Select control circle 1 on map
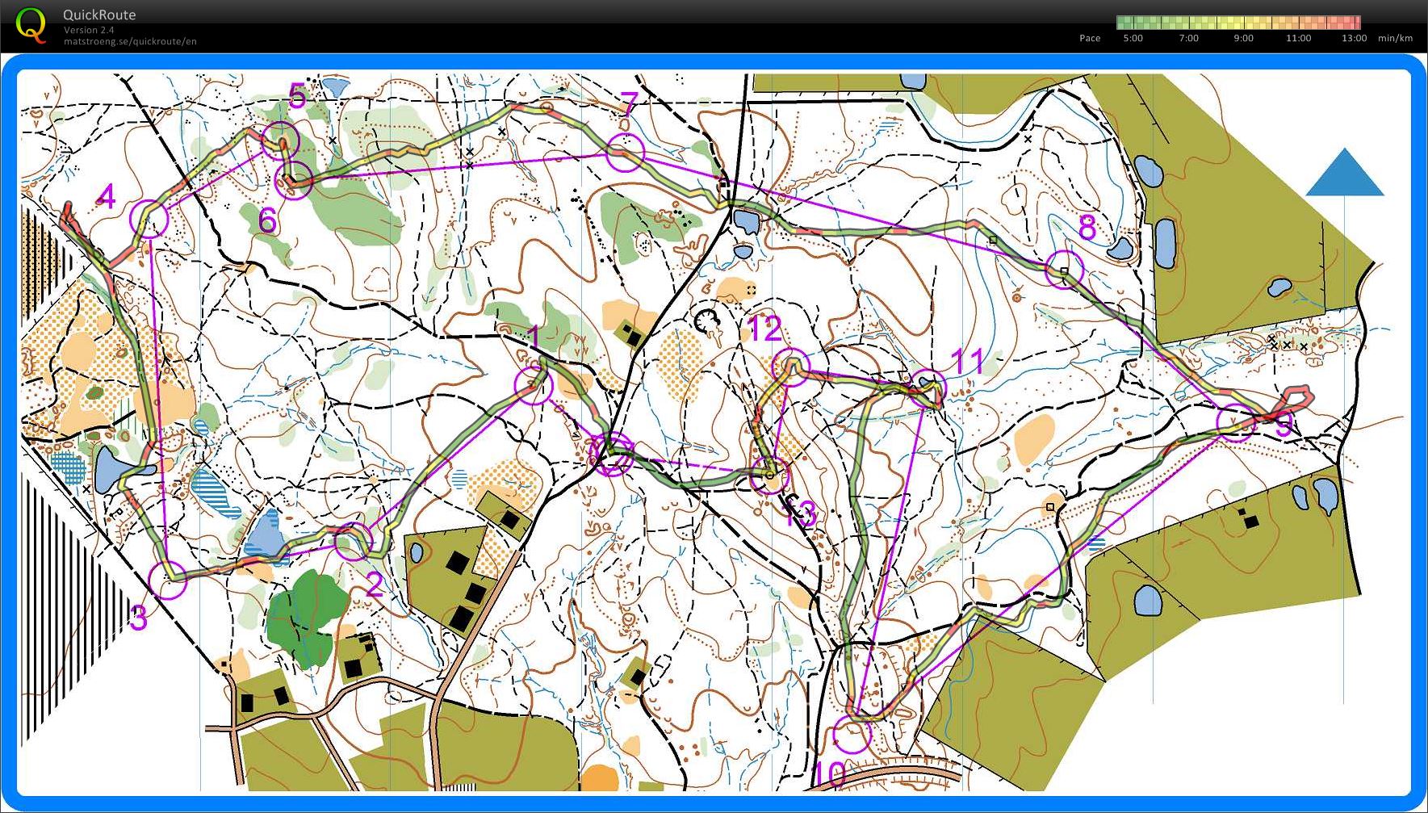1428x813 pixels. pos(534,384)
